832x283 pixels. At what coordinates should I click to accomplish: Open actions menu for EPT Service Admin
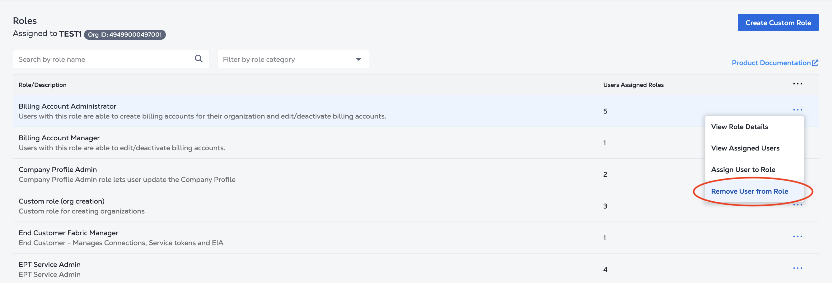pyautogui.click(x=797, y=268)
